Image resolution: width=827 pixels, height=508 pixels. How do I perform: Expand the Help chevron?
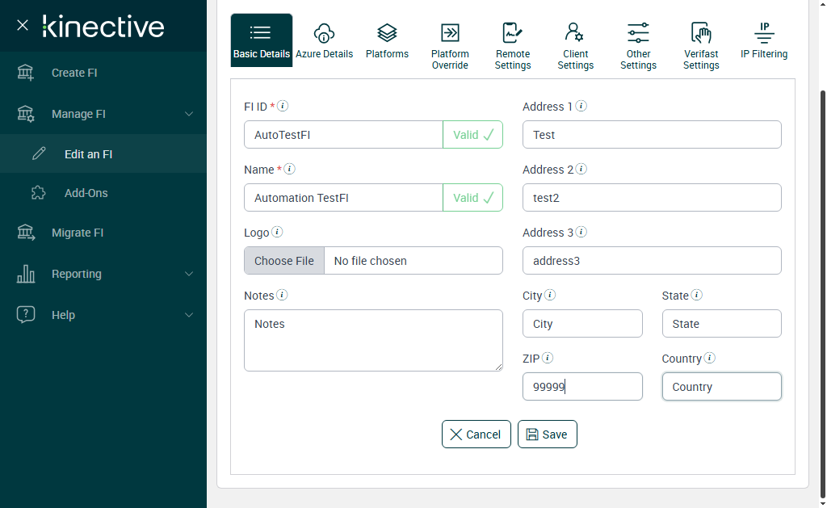point(189,315)
